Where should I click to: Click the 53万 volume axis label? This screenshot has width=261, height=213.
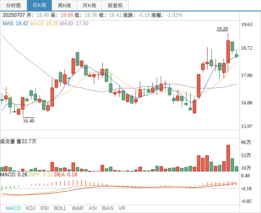tap(246, 155)
